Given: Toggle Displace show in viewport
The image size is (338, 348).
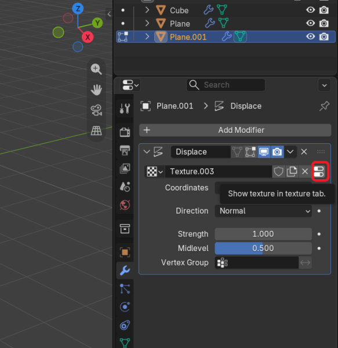Looking at the screenshot, I should (x=264, y=152).
